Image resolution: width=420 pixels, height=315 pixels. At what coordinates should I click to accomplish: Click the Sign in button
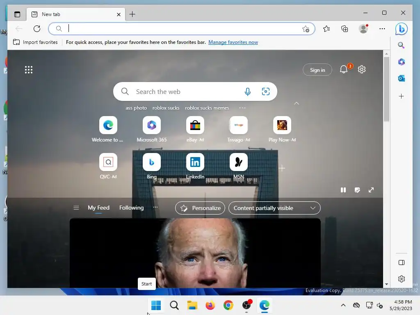tap(317, 70)
